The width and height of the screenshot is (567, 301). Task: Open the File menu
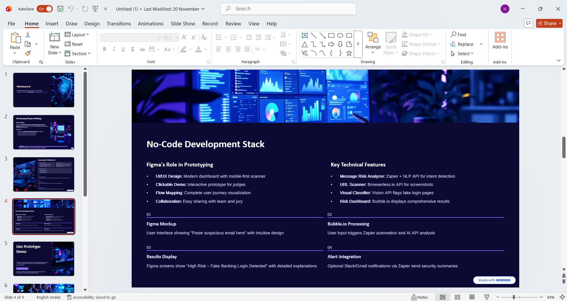point(11,24)
